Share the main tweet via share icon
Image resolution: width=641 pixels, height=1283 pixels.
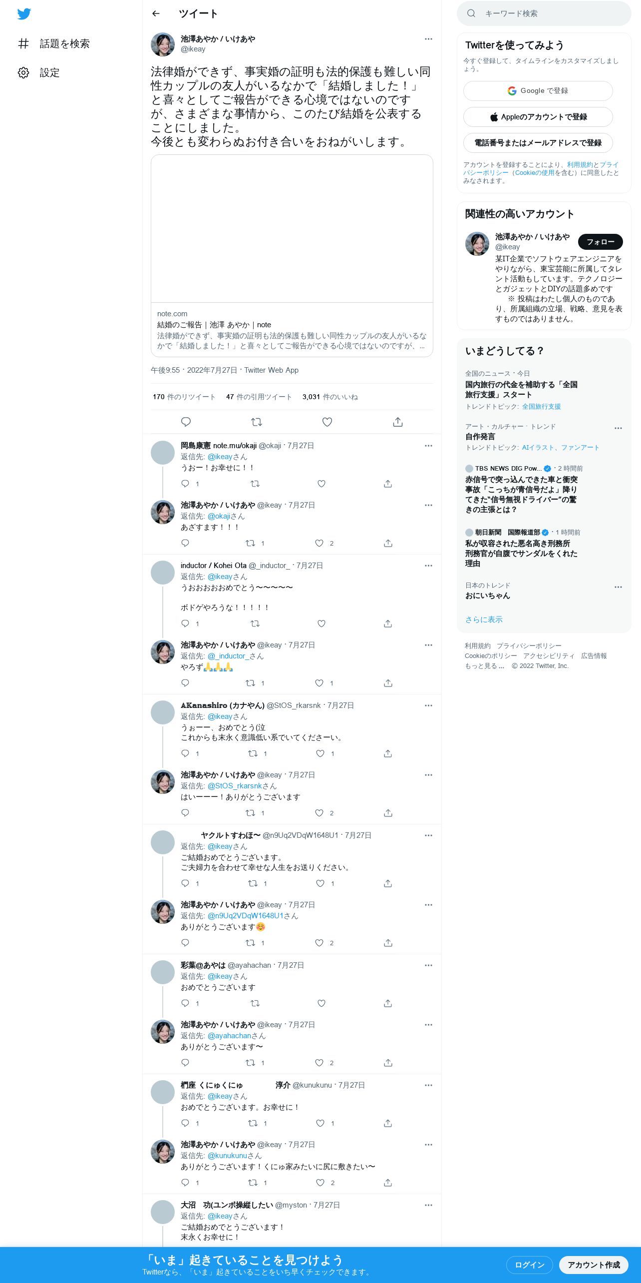point(398,422)
